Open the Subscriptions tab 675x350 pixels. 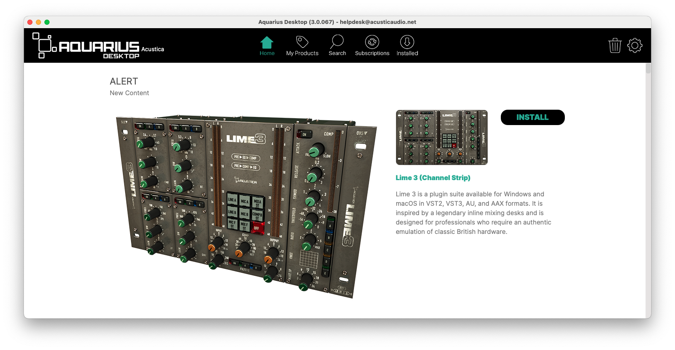pos(372,46)
